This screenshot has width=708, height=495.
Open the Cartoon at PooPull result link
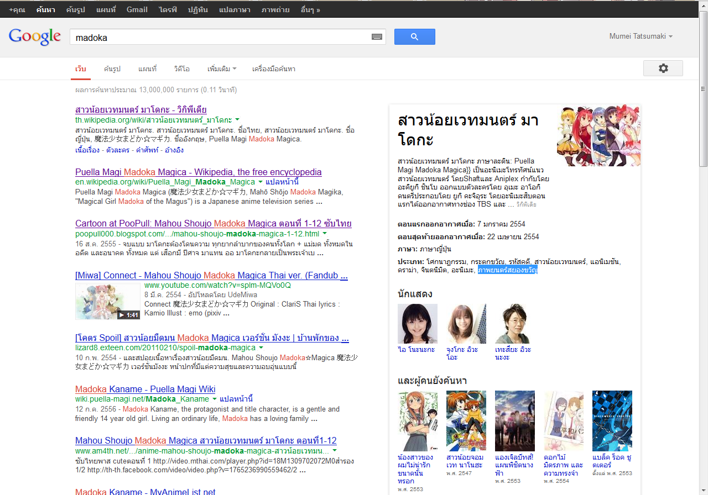(214, 224)
